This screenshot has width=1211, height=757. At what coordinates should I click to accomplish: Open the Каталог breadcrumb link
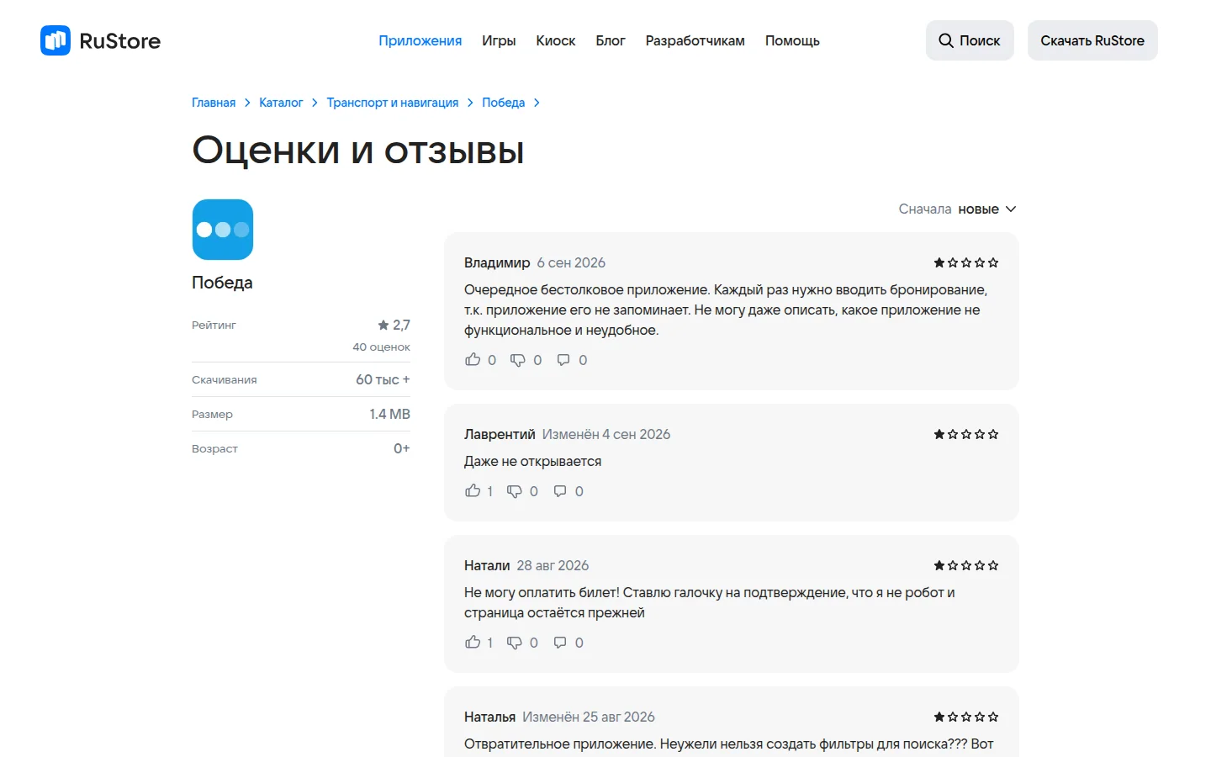281,103
